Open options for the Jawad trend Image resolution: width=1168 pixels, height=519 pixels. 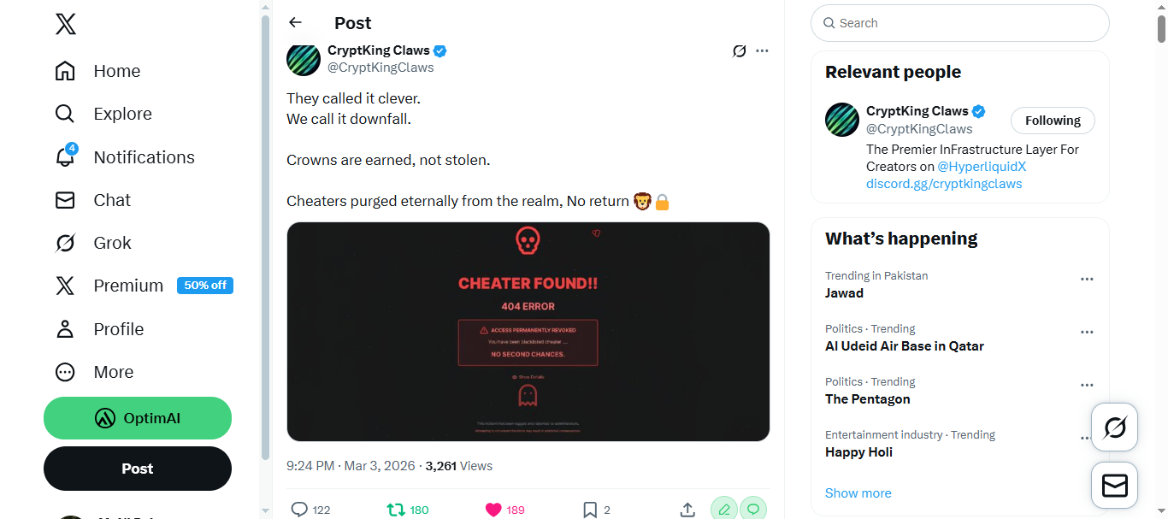click(1087, 280)
